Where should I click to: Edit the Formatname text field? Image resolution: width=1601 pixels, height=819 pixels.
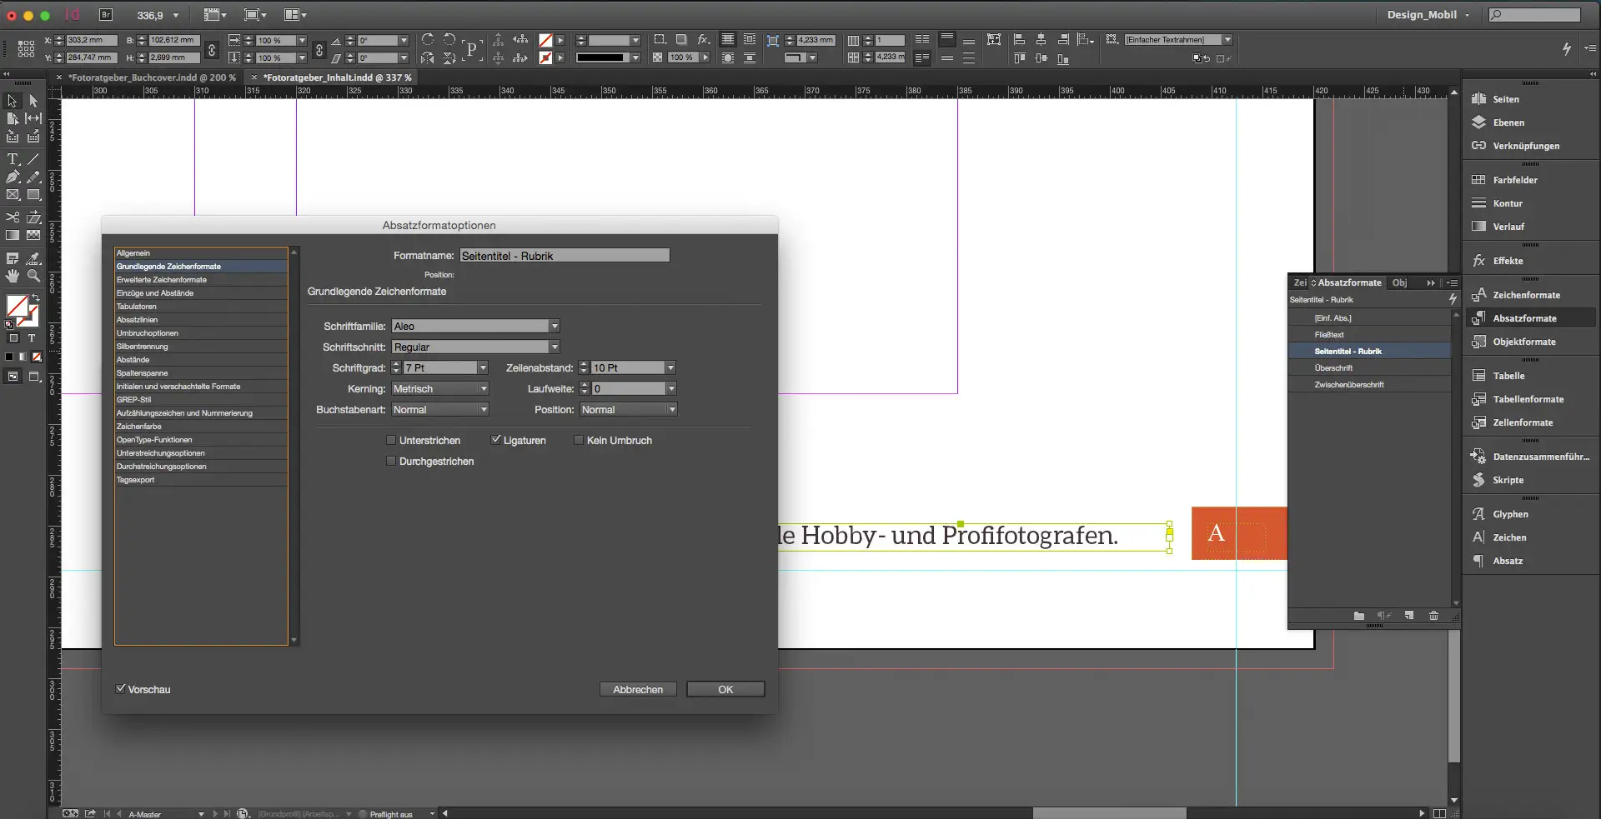[x=565, y=255]
